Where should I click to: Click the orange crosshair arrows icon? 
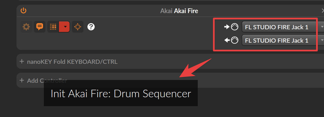coord(77,27)
